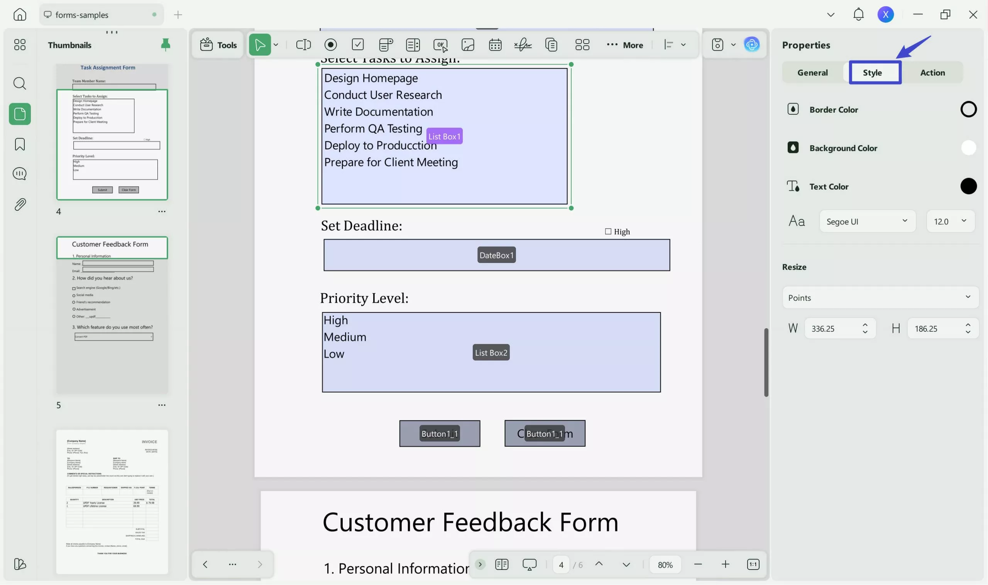Click the More toolbar button
The image size is (988, 585).
click(626, 44)
